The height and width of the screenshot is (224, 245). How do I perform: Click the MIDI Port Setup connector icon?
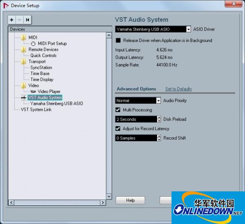click(33, 44)
